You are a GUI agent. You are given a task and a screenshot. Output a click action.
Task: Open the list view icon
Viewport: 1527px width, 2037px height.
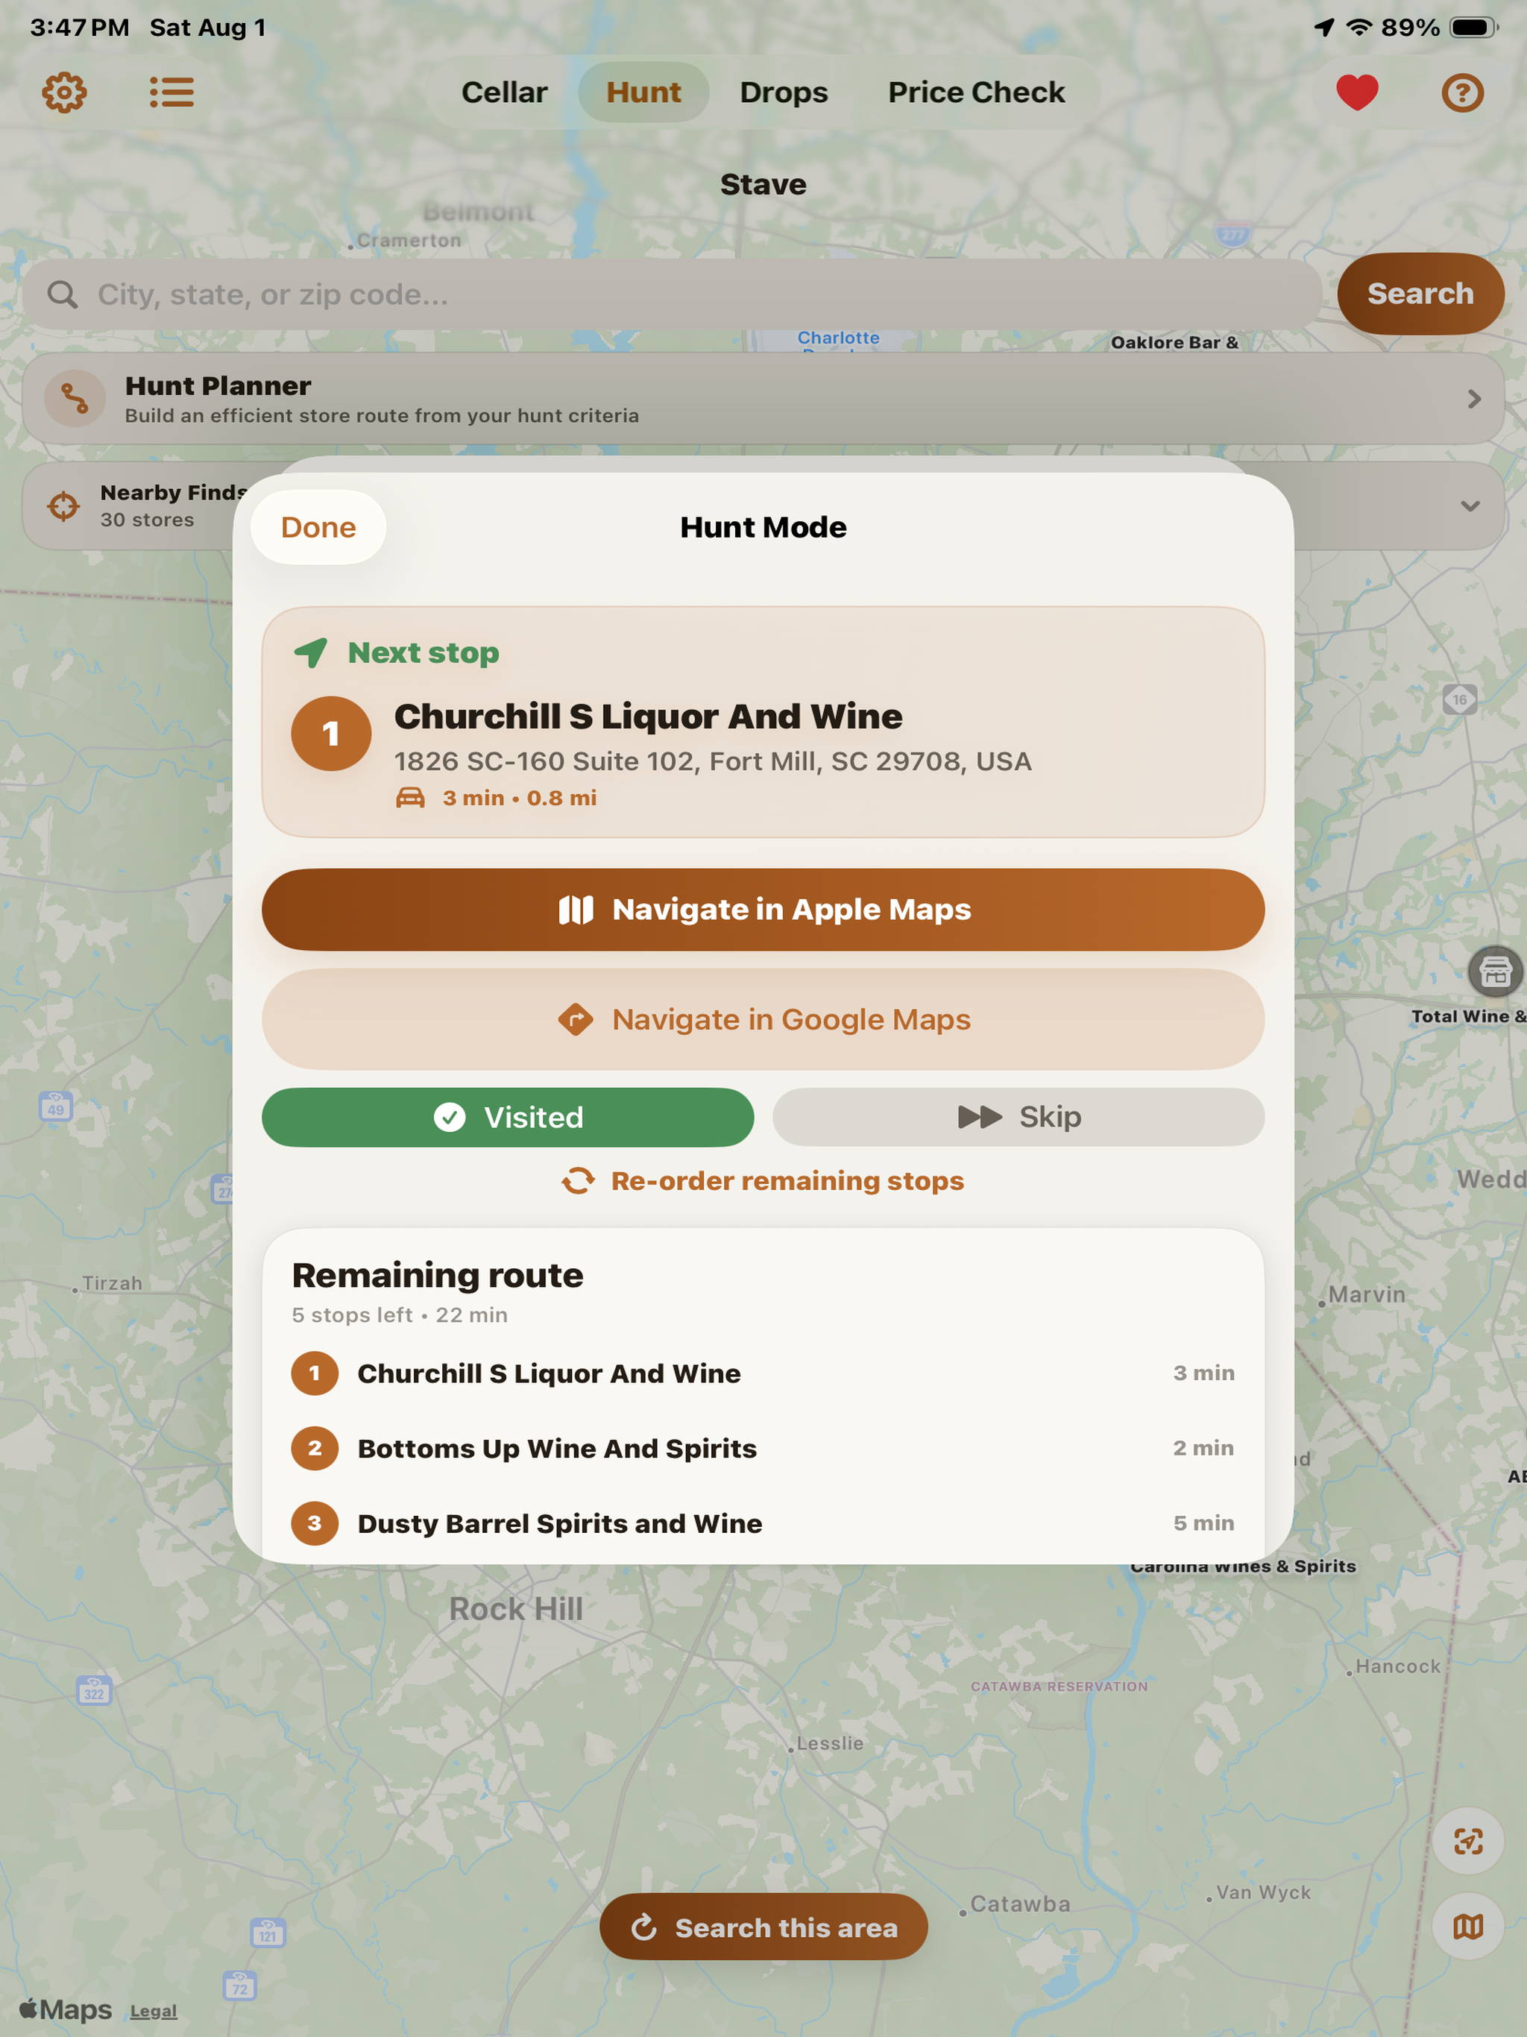coord(171,92)
